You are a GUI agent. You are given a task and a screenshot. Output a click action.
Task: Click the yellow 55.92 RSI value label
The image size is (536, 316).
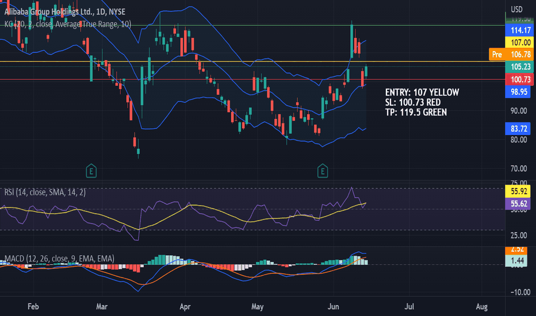[518, 191]
